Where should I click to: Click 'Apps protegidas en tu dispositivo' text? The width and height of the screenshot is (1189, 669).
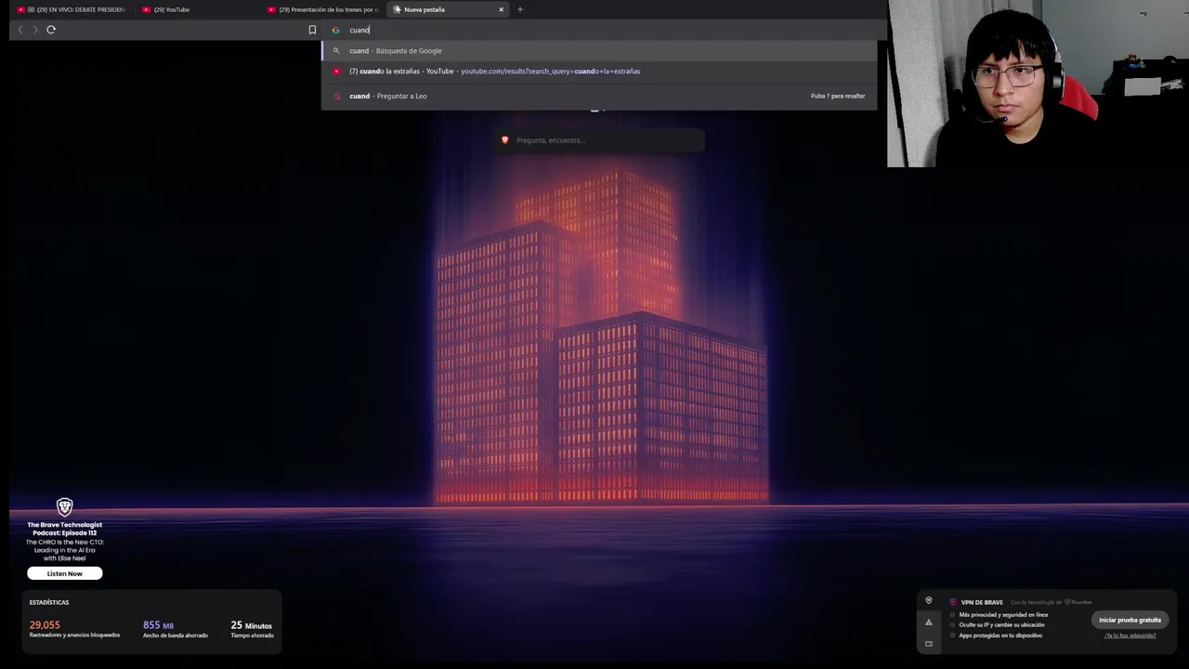point(1000,636)
